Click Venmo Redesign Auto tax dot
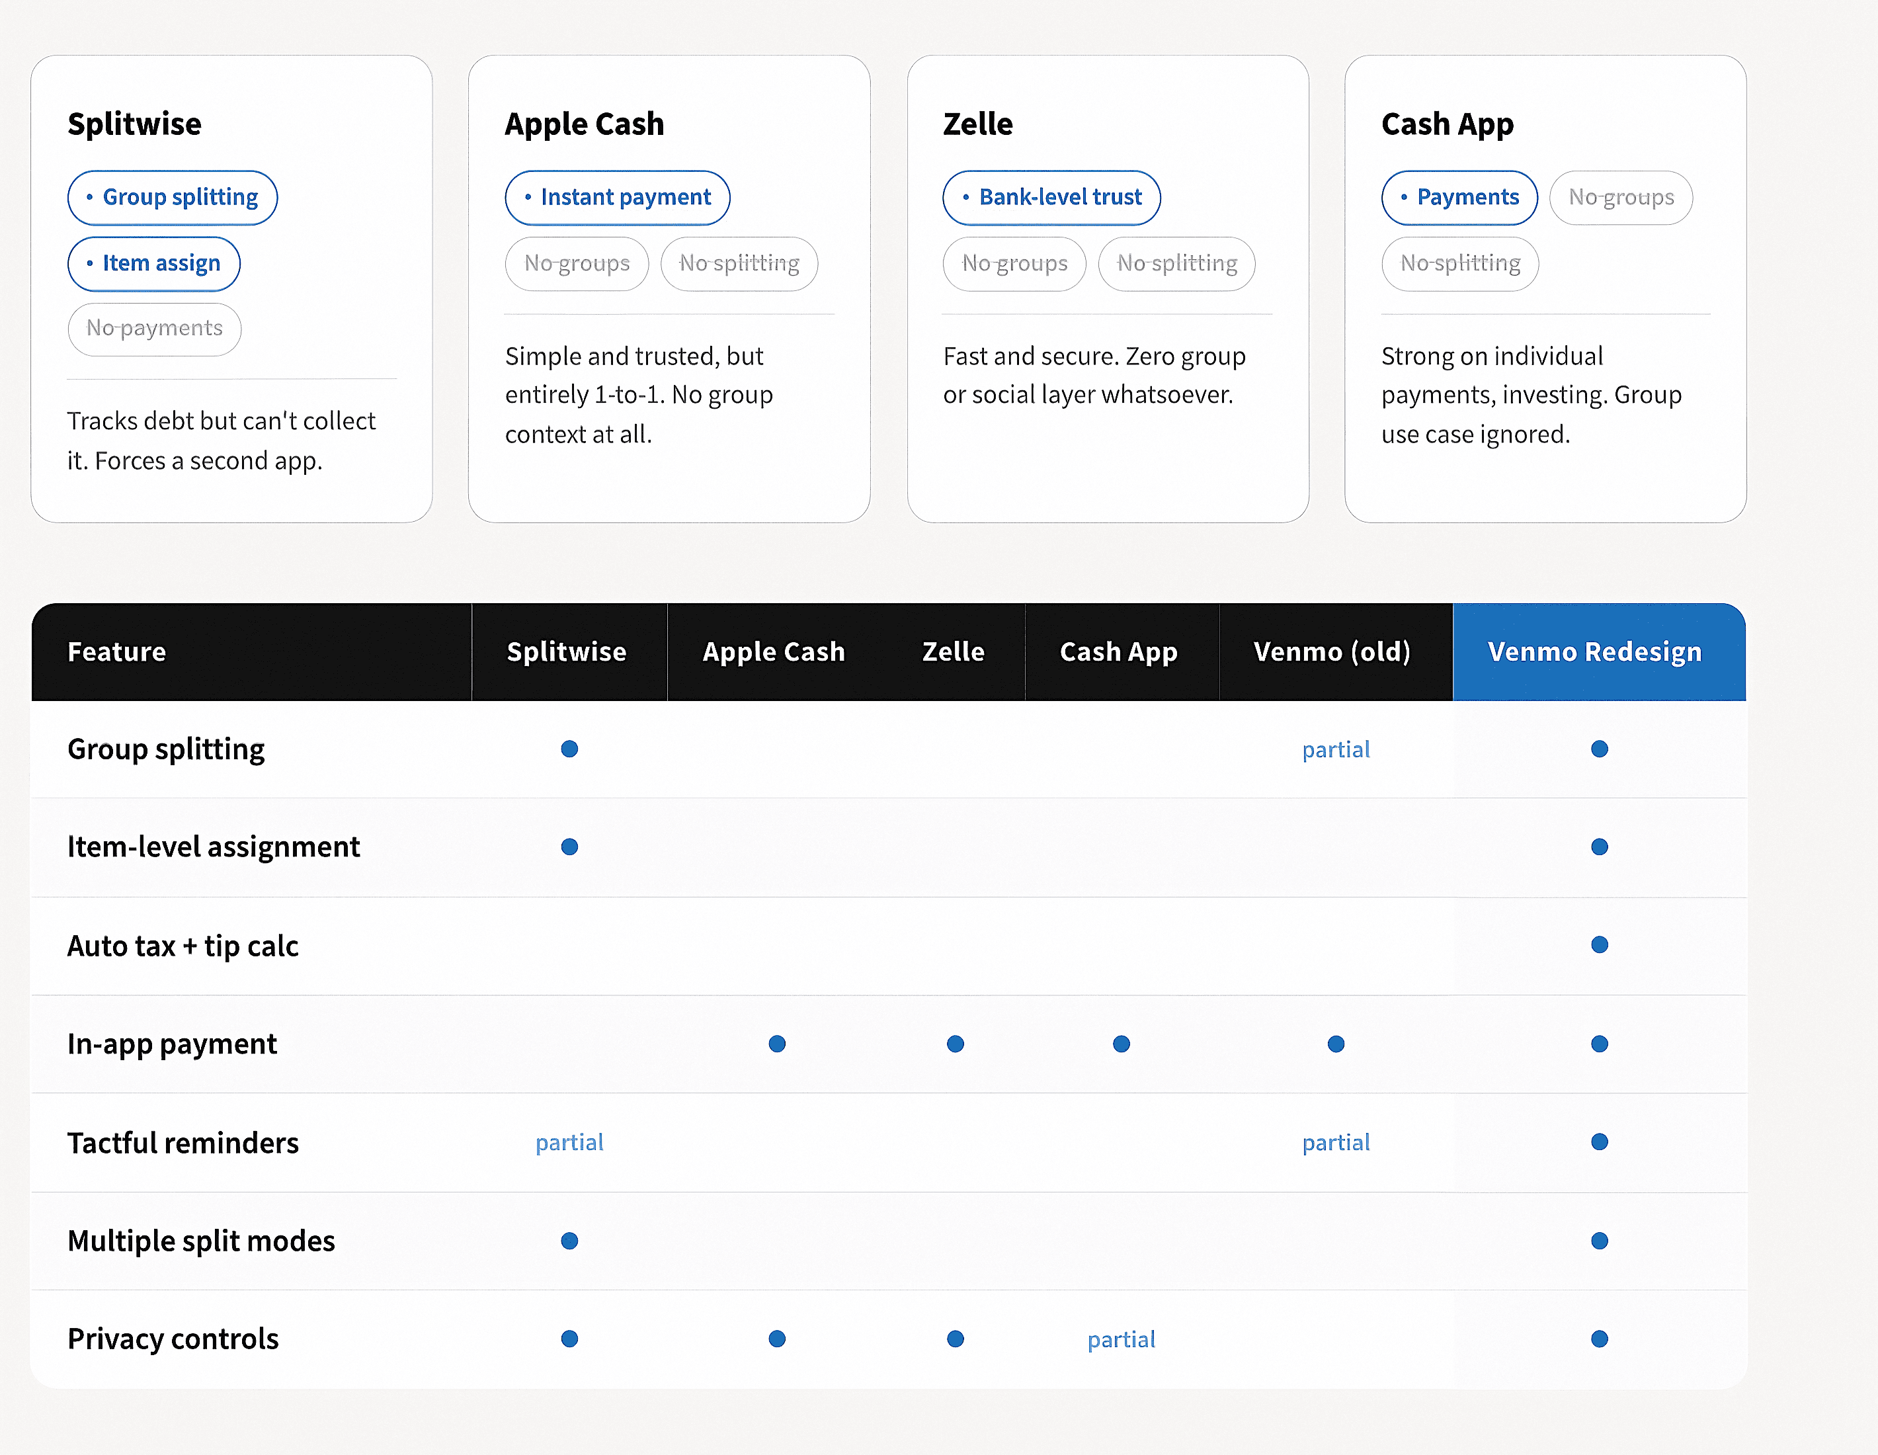Viewport: 1878px width, 1455px height. pos(1598,945)
